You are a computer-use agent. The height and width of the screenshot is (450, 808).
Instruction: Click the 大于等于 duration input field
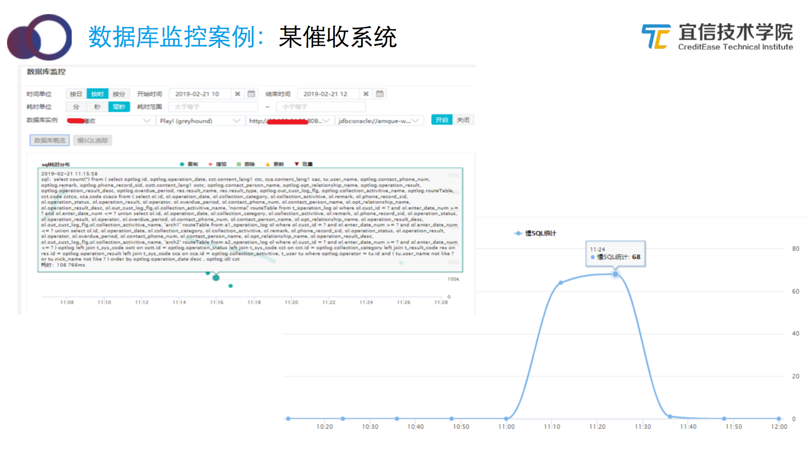coord(213,107)
